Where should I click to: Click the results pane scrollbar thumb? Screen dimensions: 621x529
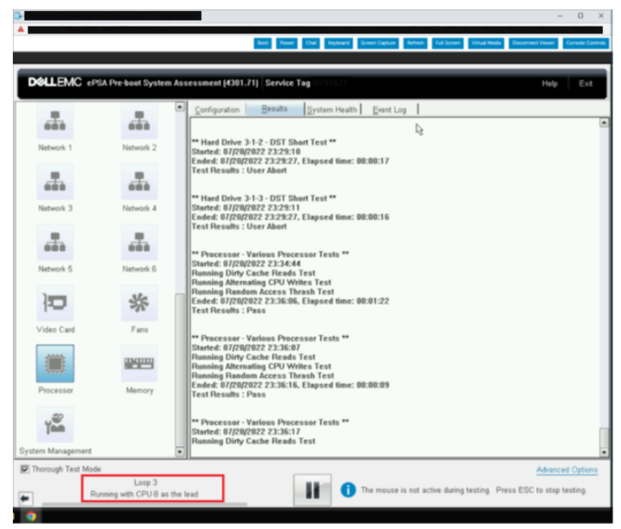[x=604, y=437]
